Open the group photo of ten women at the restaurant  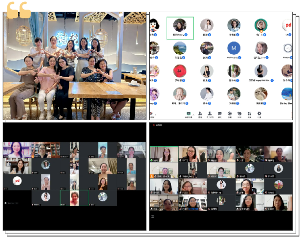pos(75,66)
